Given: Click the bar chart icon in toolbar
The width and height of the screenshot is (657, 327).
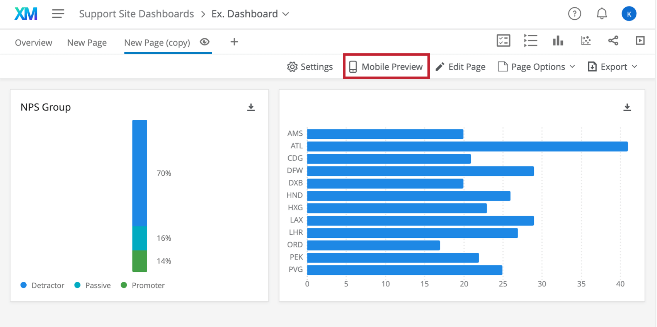Looking at the screenshot, I should tap(558, 41).
